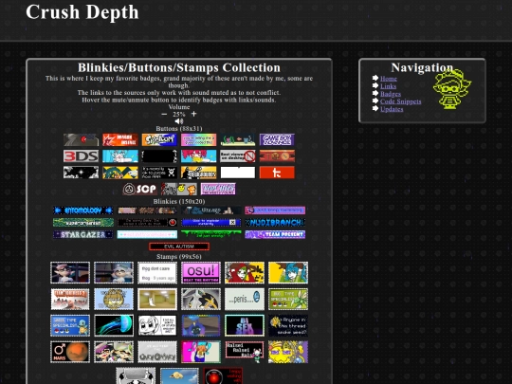This screenshot has height=384, width=512.
Task: Click the blue blinkie with X box
Action: 211,223
